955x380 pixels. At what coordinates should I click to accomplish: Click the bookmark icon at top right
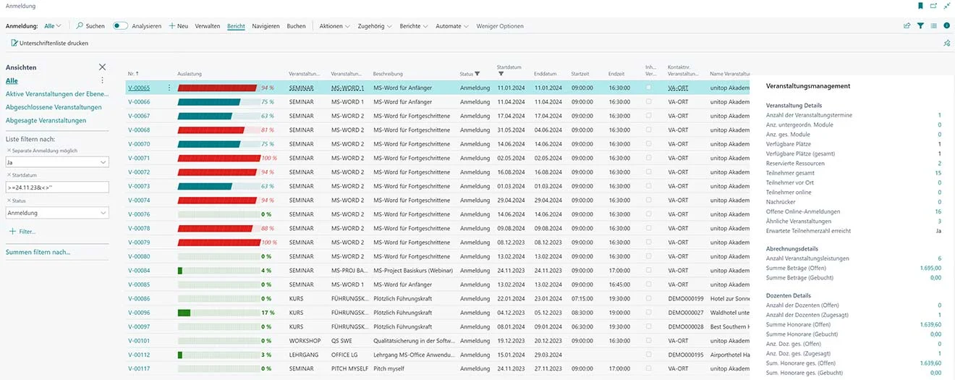tap(920, 6)
